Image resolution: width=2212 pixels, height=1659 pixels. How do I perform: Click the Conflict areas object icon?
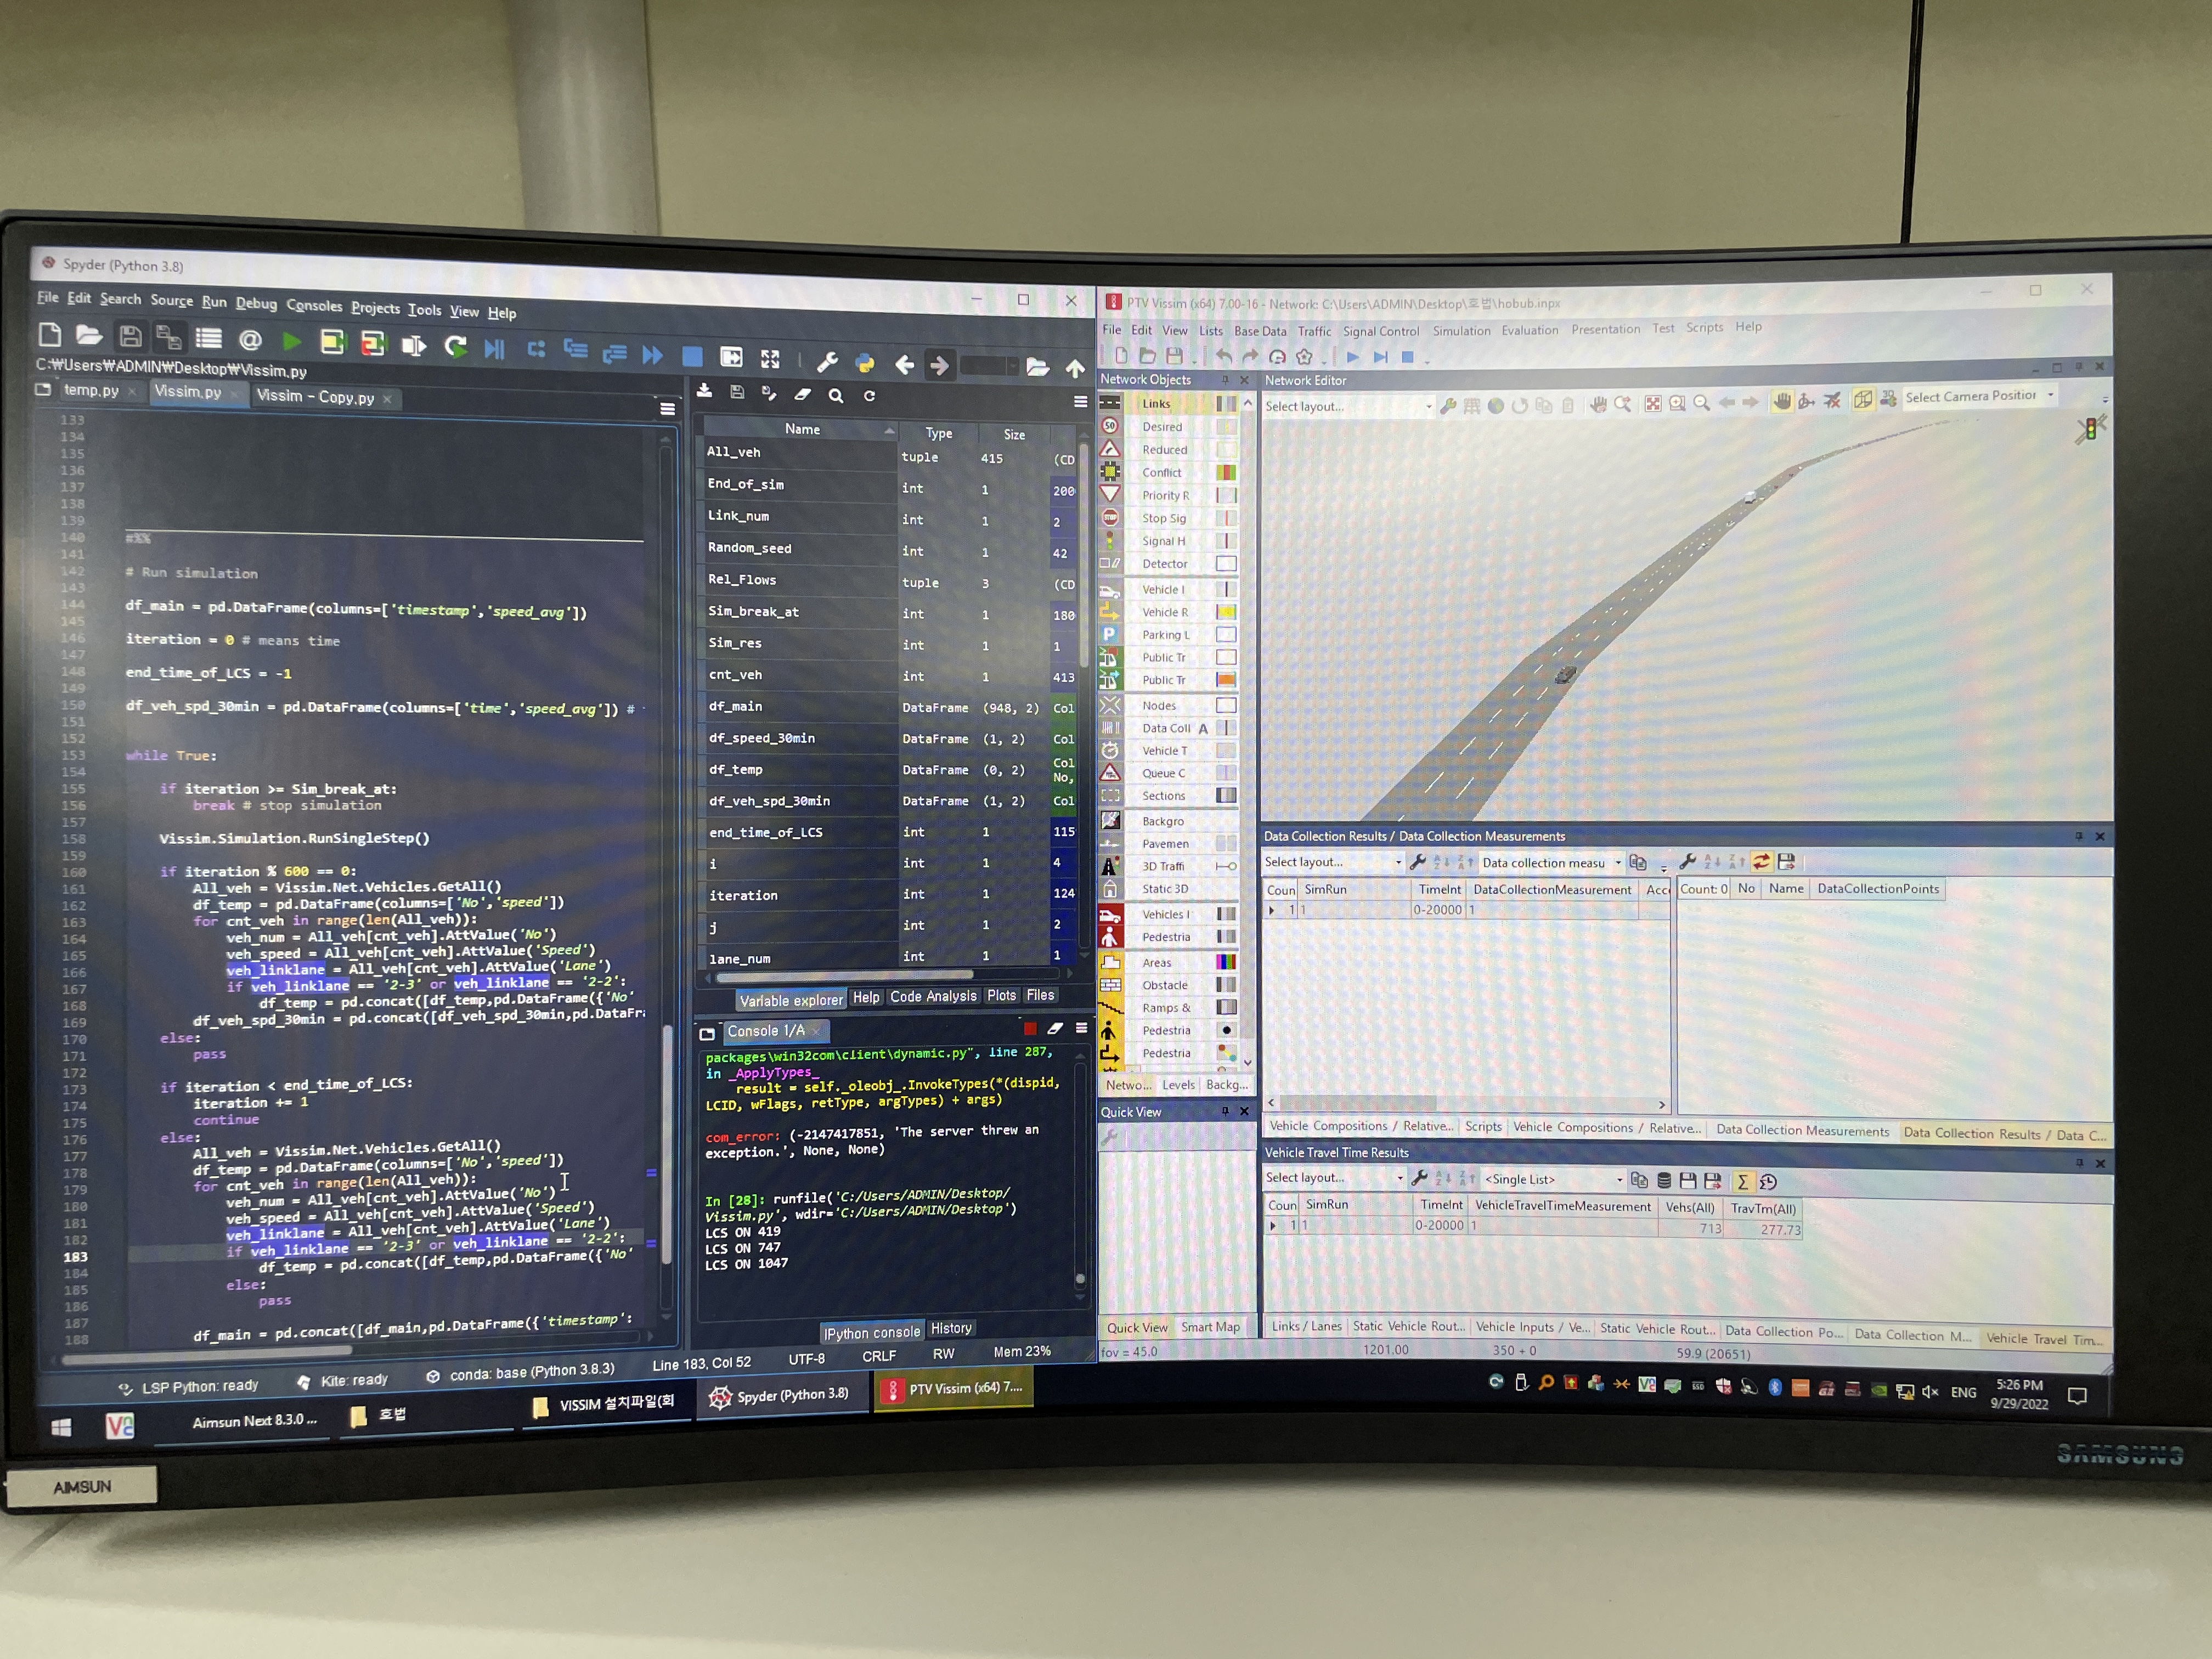tap(1110, 472)
